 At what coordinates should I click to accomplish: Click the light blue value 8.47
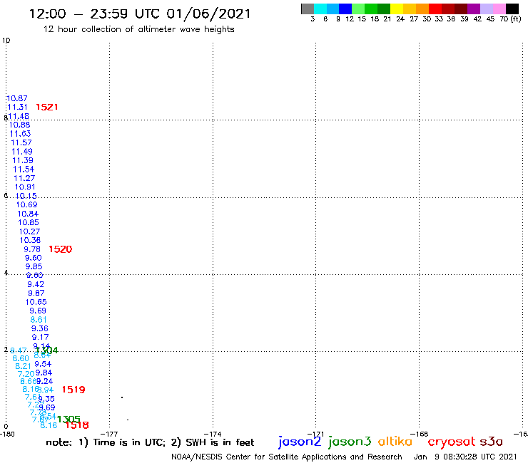tap(18, 351)
